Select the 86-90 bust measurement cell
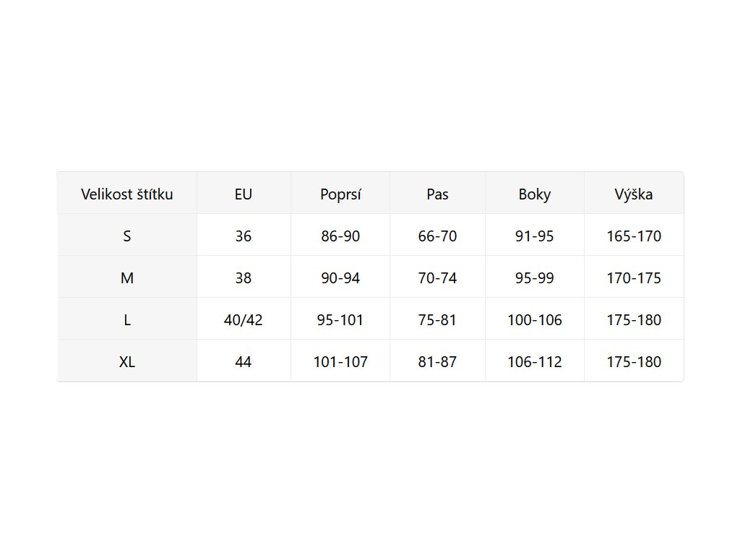The image size is (740, 555). pyautogui.click(x=340, y=236)
